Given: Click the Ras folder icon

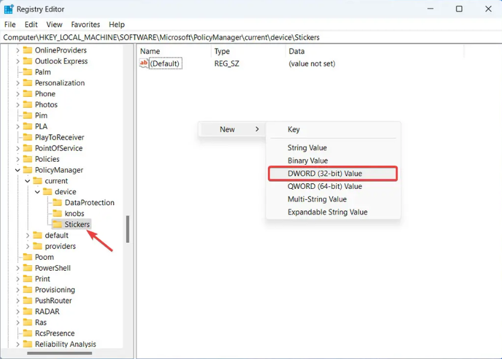Looking at the screenshot, I should click(28, 322).
